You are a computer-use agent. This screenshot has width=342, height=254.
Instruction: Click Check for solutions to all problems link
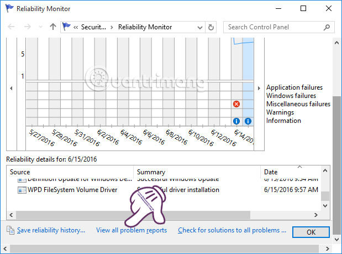[x=232, y=230]
